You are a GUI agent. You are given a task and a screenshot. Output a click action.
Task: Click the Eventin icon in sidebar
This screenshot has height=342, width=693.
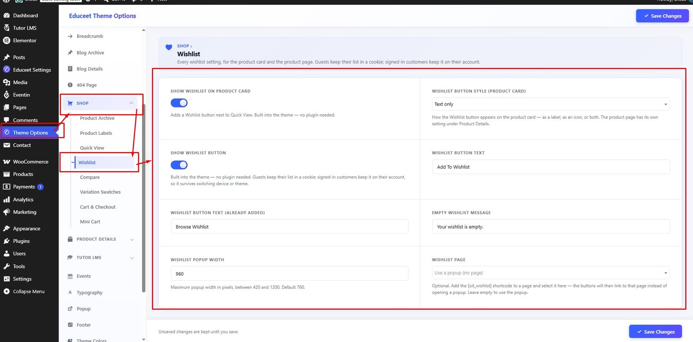pyautogui.click(x=6, y=95)
